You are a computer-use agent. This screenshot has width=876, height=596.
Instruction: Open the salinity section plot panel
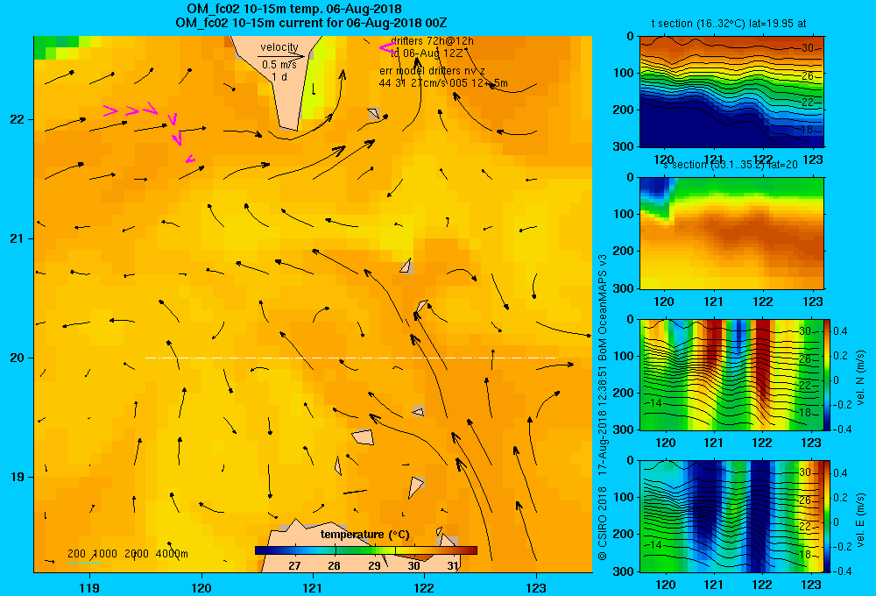tap(731, 232)
